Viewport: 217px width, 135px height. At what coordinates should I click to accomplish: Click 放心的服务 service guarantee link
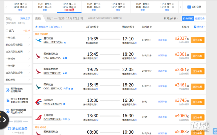(20, 129)
